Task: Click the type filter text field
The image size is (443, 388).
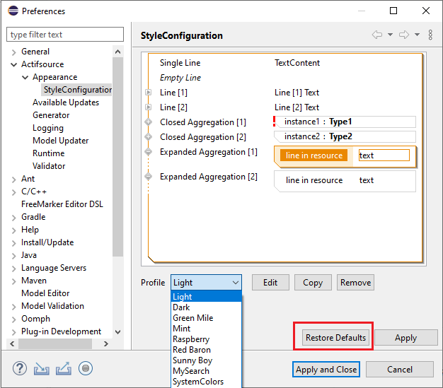Action: pos(64,35)
